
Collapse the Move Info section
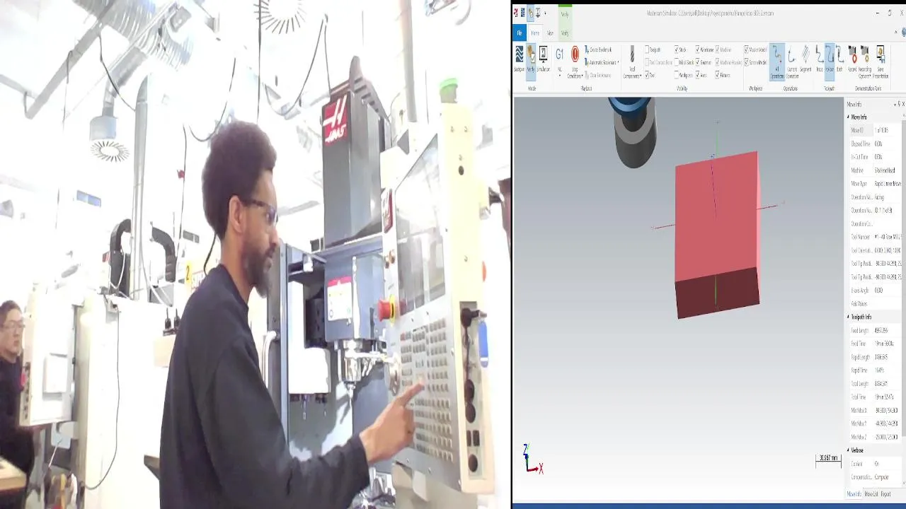848,117
